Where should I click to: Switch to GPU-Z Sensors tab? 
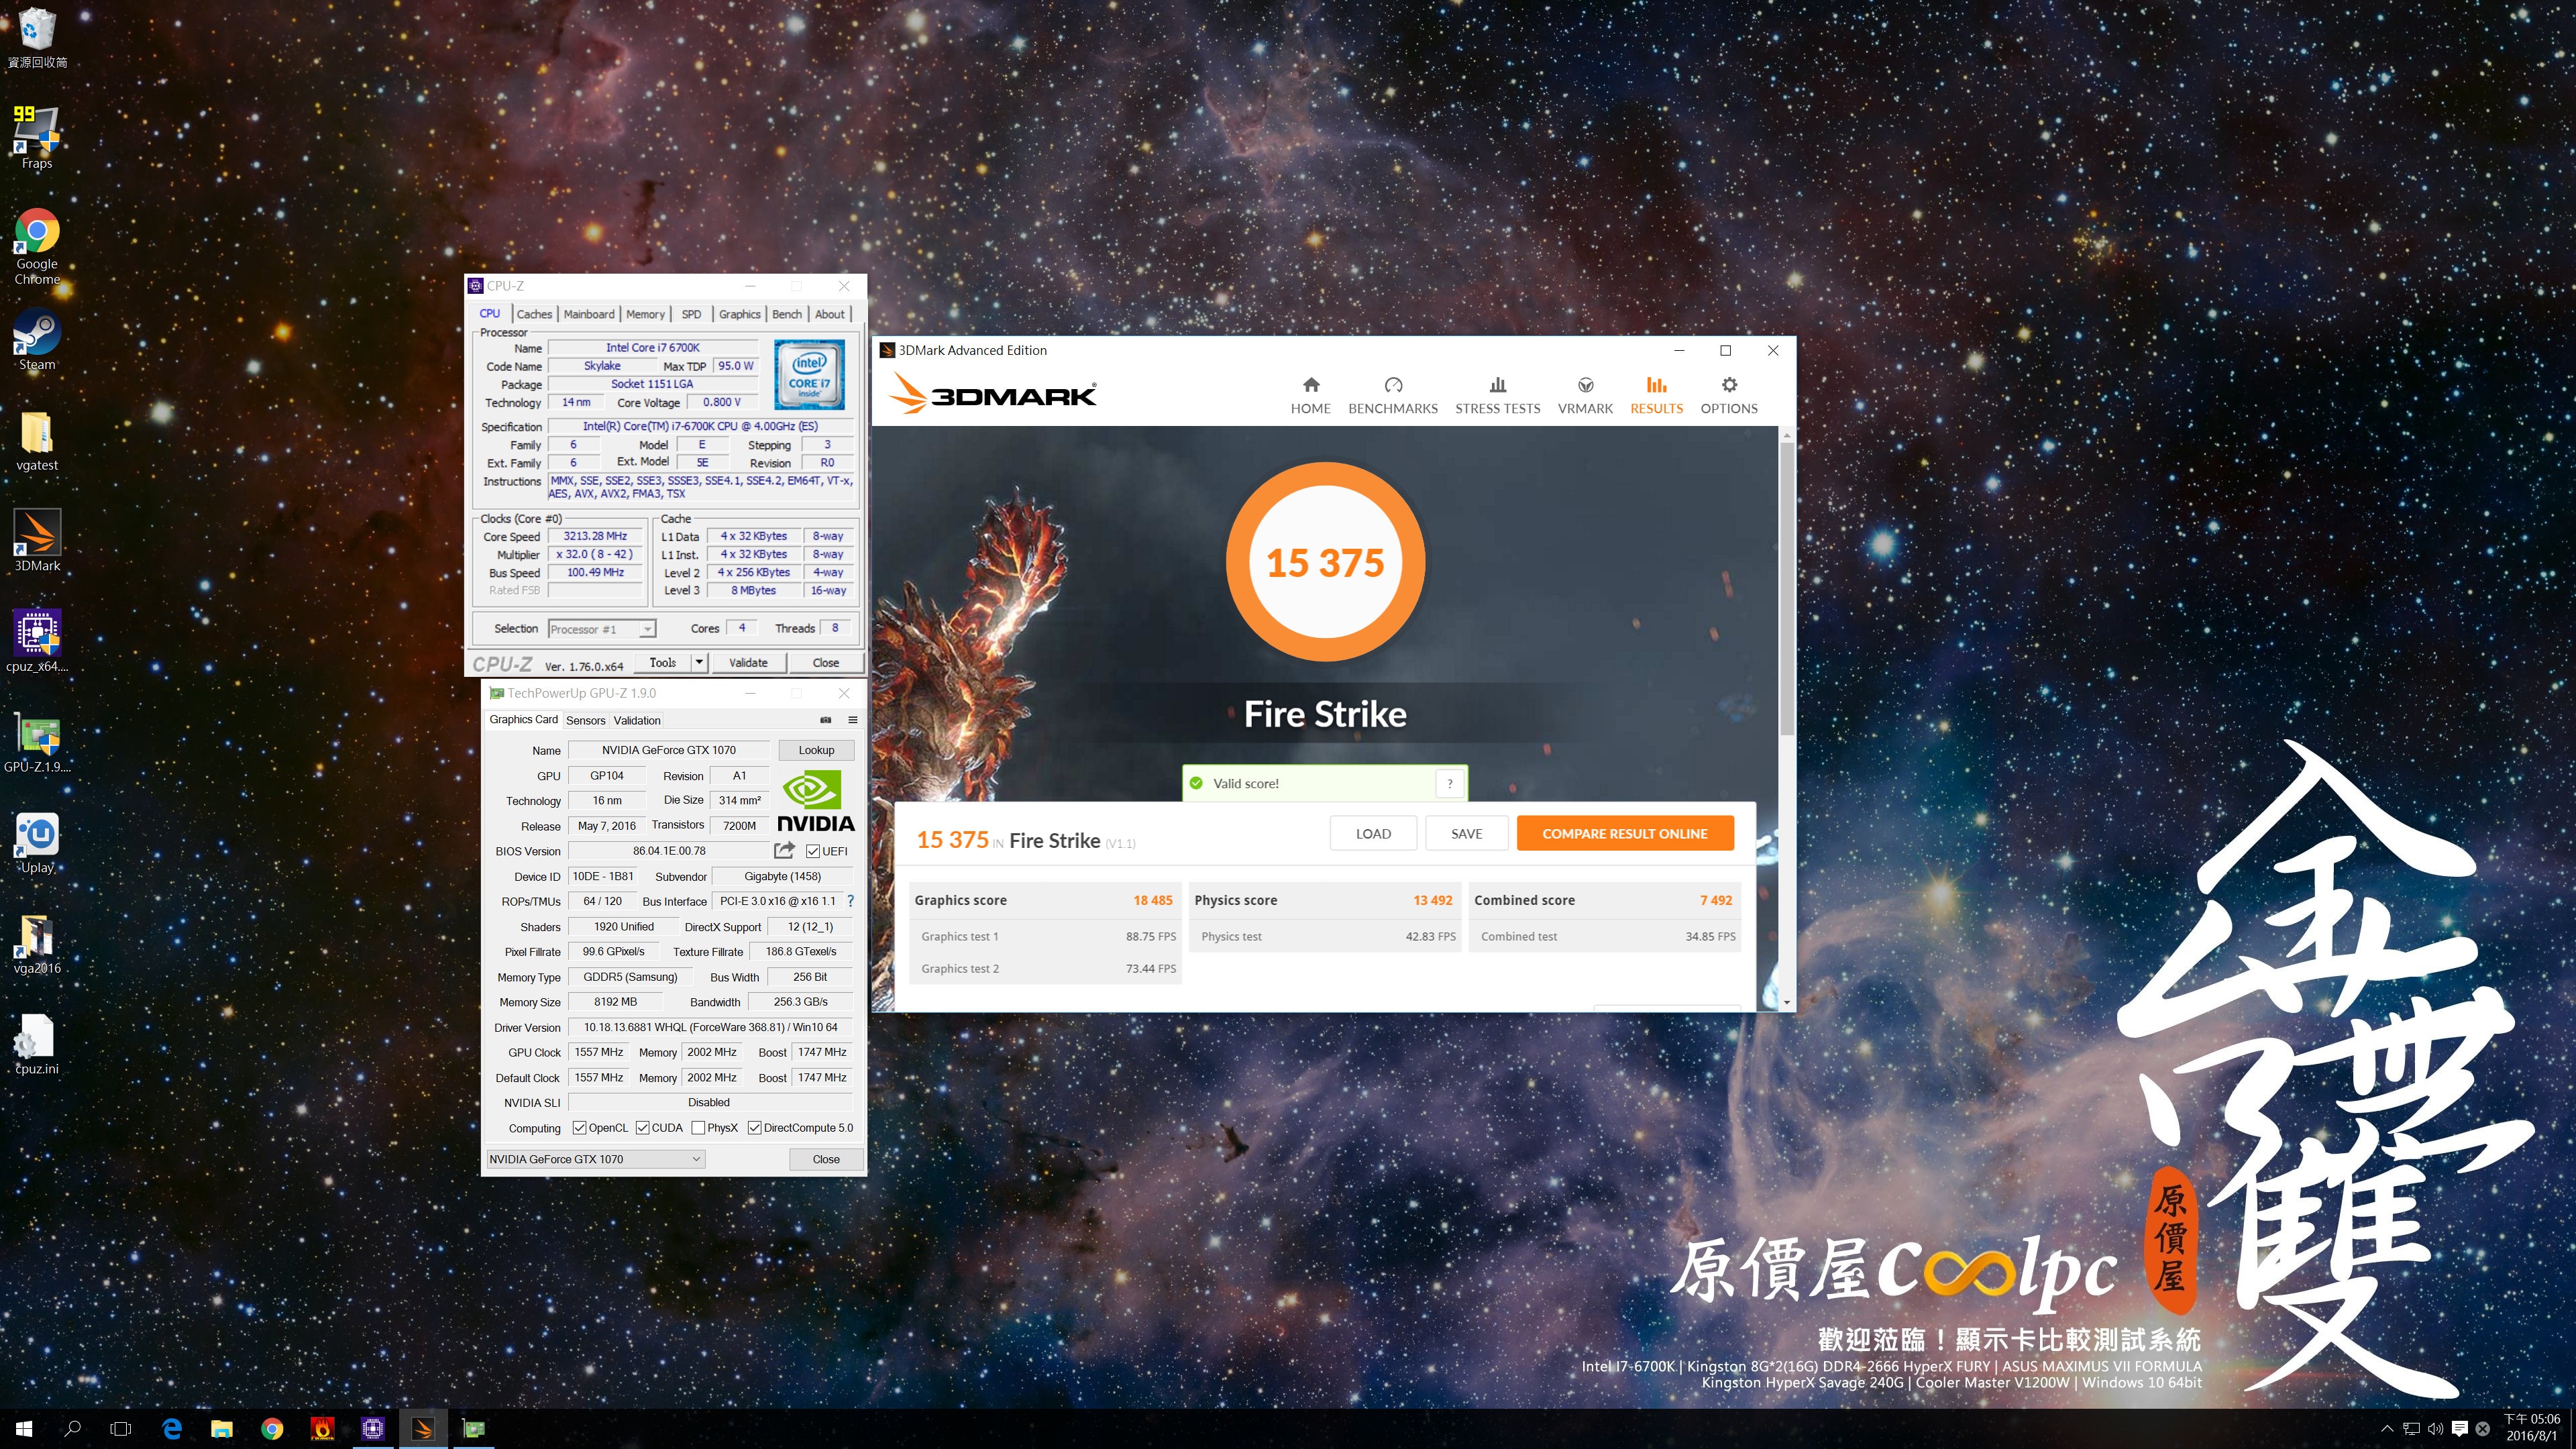pyautogui.click(x=585, y=720)
